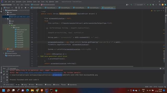Image resolution: width=167 pixels, height=93 pixels.
Task: Collapse the screenshots folder
Action: (6, 14)
